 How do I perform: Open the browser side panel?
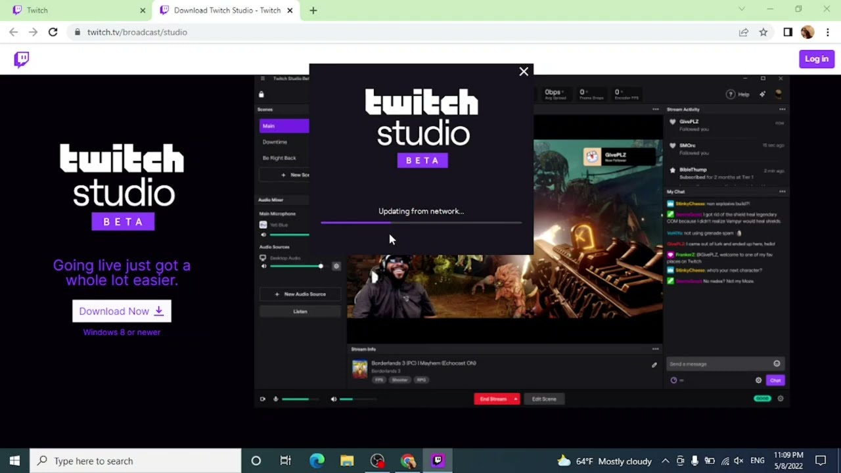pos(788,32)
